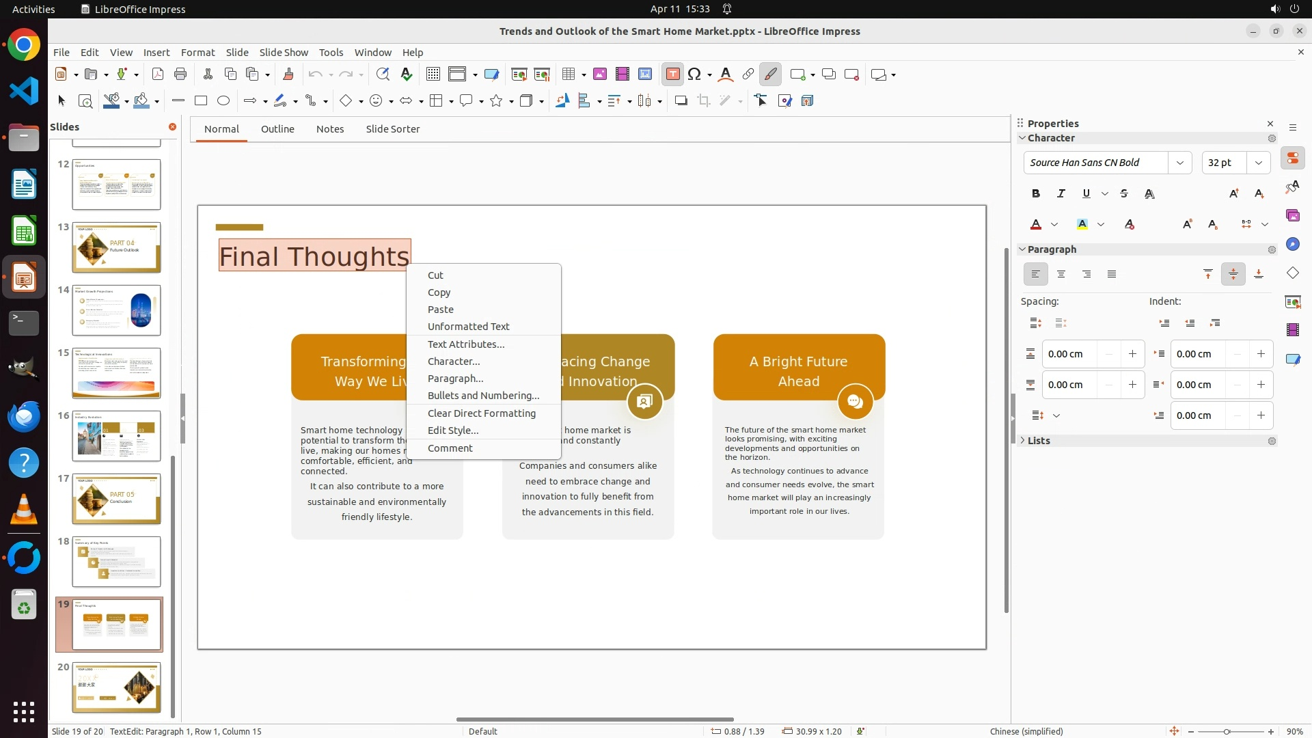Toggle Bold in Character panel
Screen dimensions: 1312x738
click(1036, 194)
